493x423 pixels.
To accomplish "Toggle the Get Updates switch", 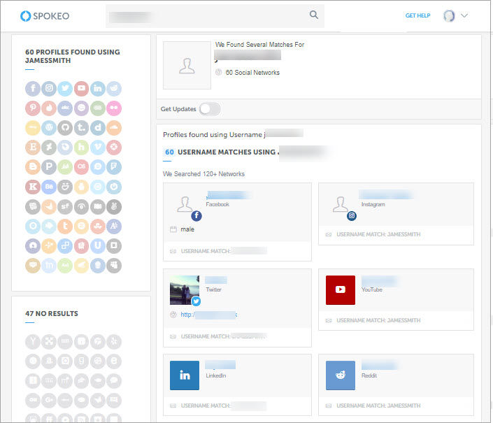I will point(210,109).
